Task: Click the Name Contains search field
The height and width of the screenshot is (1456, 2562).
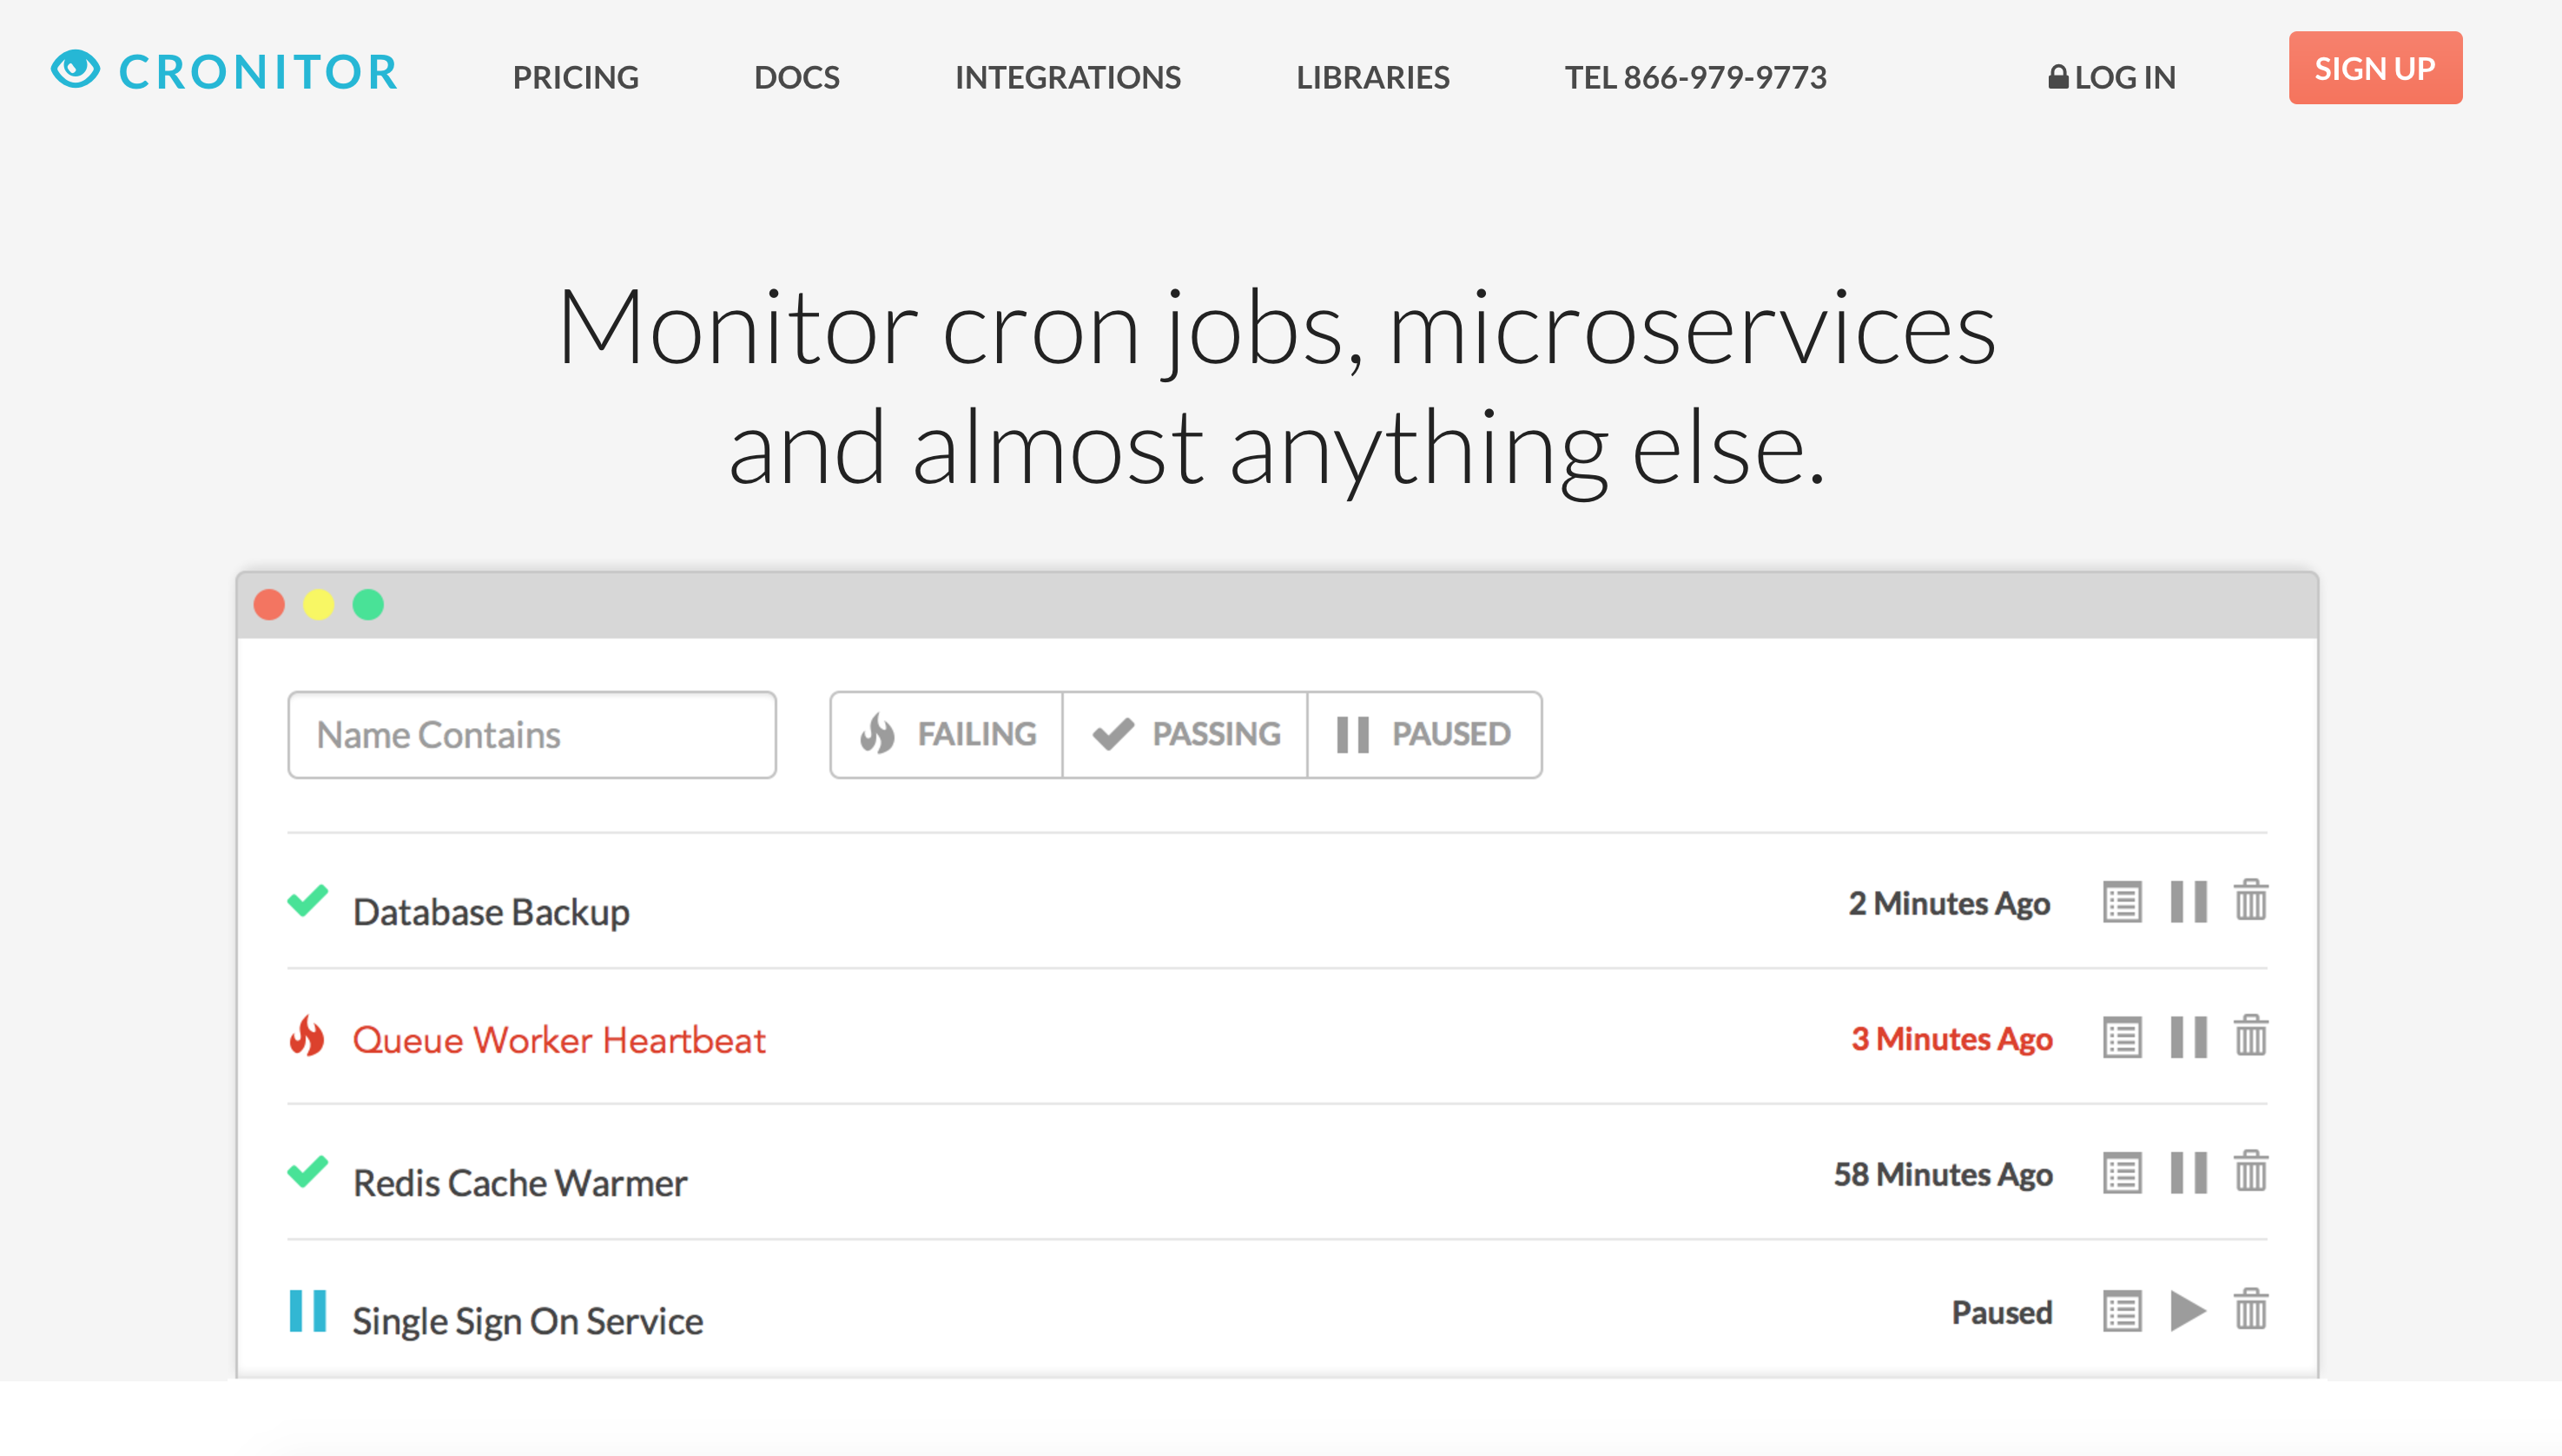Action: click(532, 734)
